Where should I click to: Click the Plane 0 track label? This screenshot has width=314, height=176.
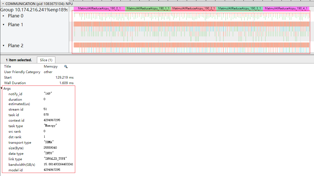pyautogui.click(x=16, y=16)
